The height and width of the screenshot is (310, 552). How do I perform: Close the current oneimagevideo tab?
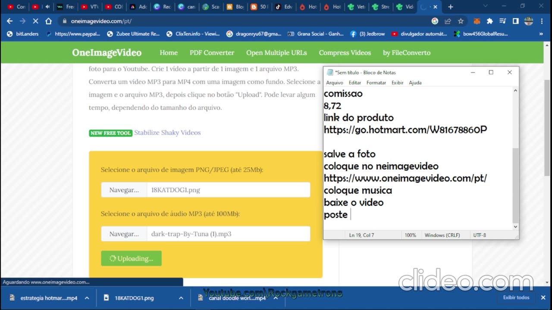click(436, 7)
